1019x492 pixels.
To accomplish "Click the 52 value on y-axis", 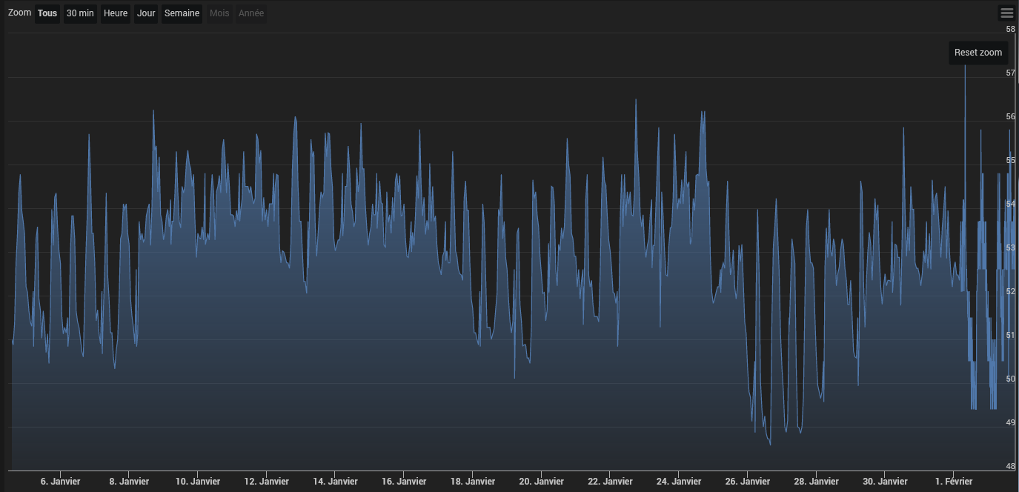I will point(1010,291).
